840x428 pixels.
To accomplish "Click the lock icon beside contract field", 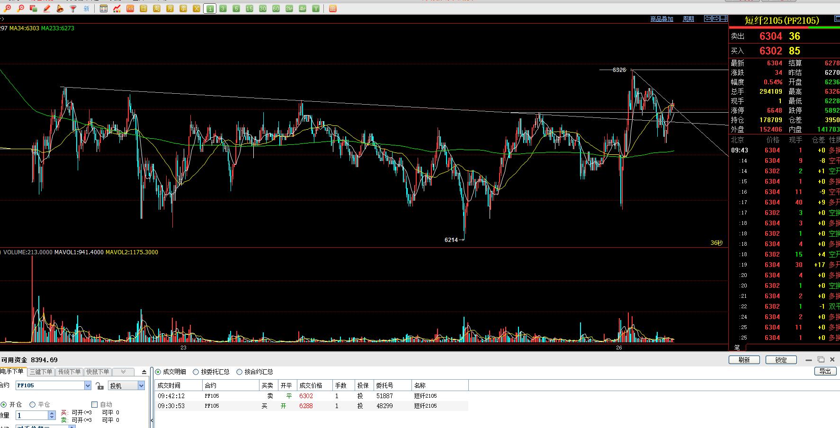I will coord(99,386).
